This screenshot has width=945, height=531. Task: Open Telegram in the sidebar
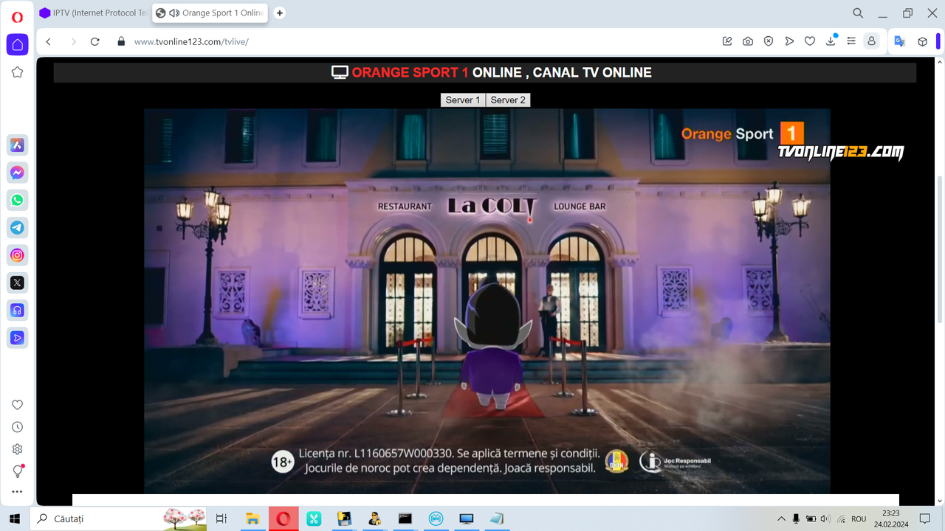point(17,228)
